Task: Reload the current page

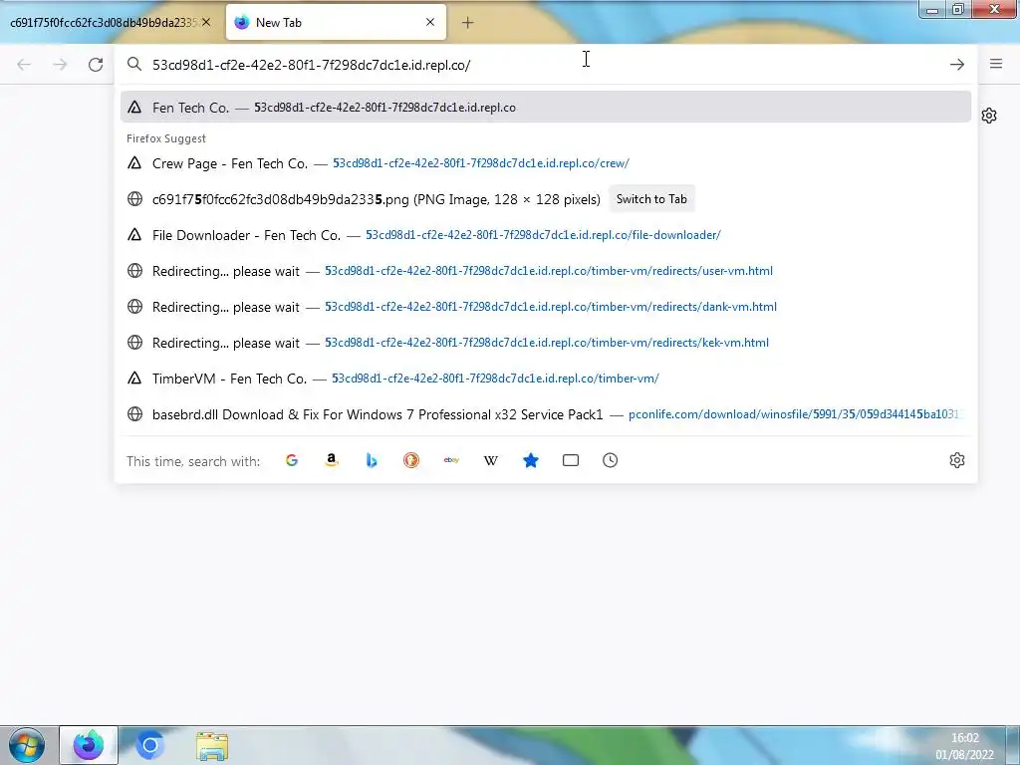Action: pos(96,65)
